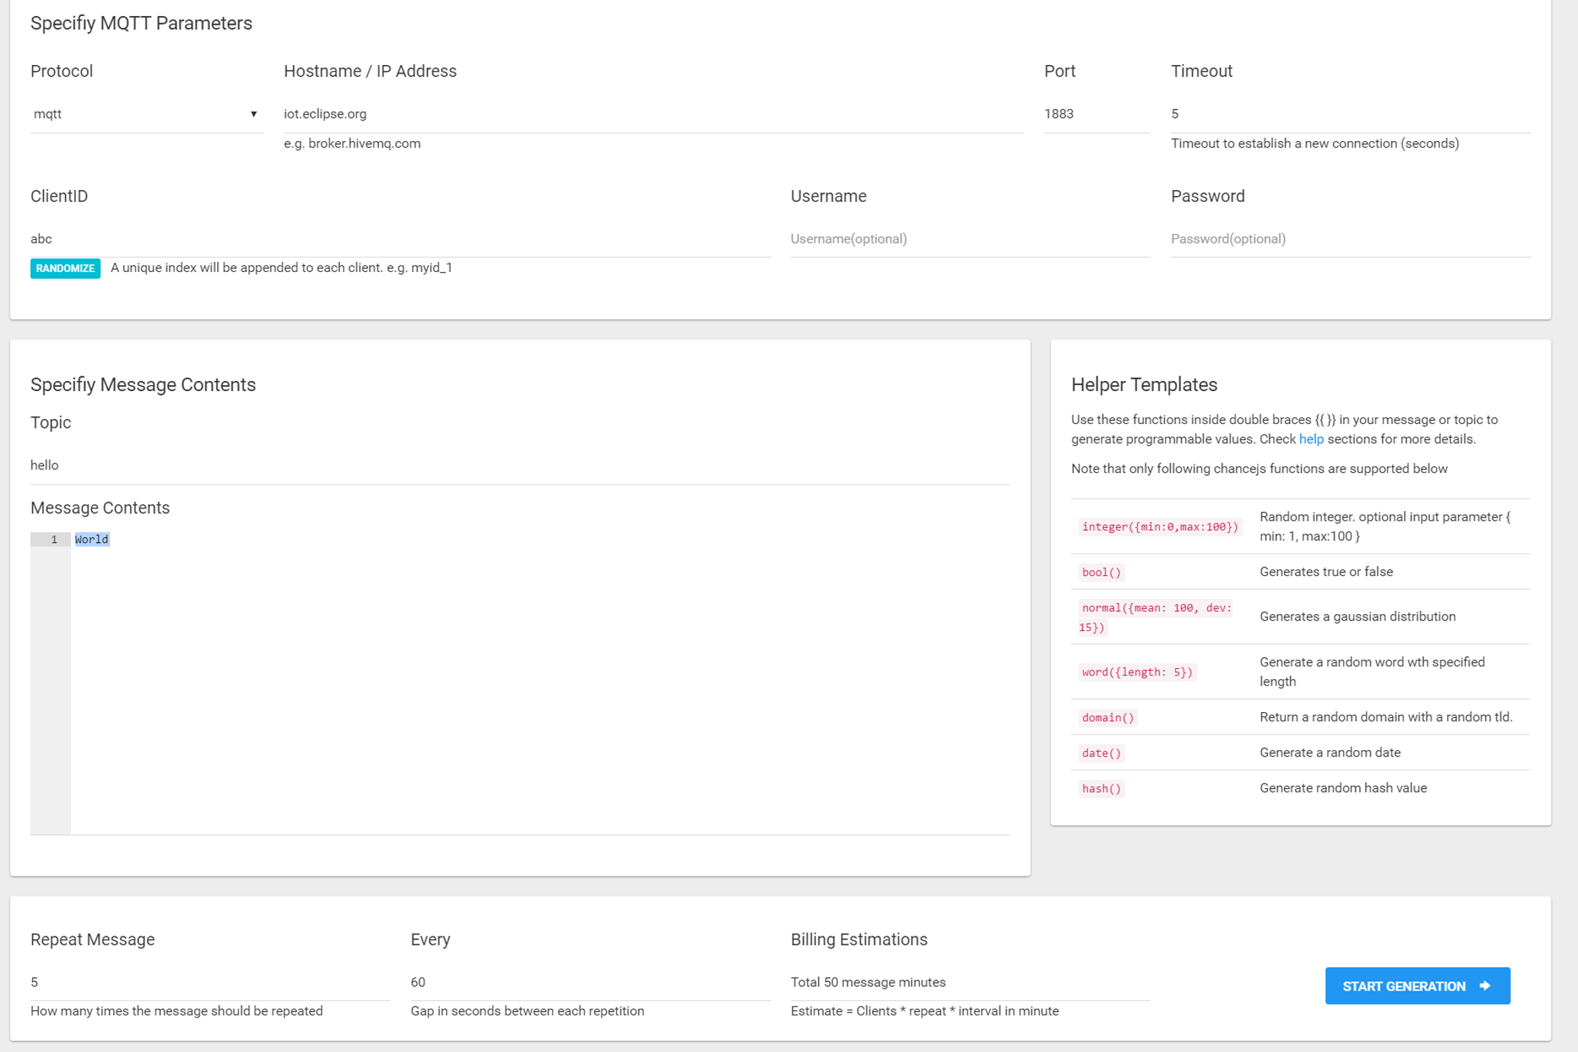This screenshot has height=1052, width=1578.
Task: Click the ClientID abc field
Action: click(399, 239)
